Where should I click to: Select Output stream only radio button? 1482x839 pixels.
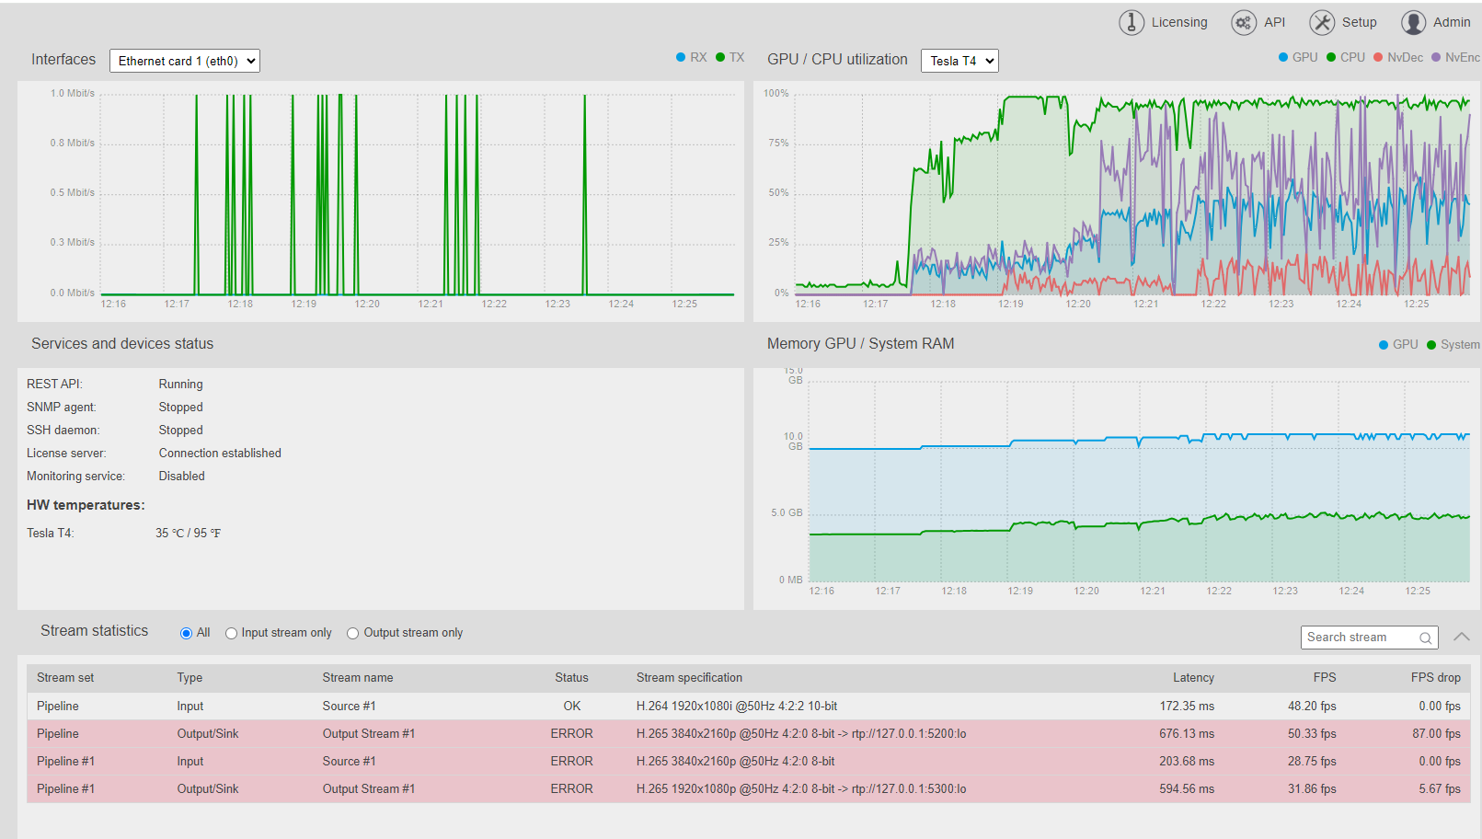tap(352, 633)
